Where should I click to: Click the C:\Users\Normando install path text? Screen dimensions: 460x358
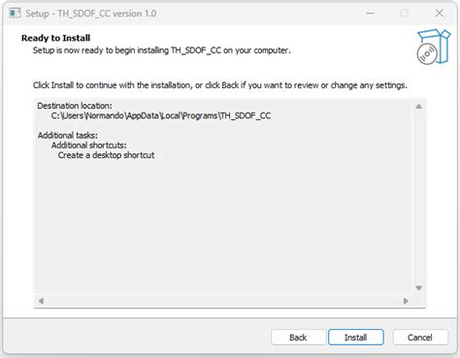161,115
